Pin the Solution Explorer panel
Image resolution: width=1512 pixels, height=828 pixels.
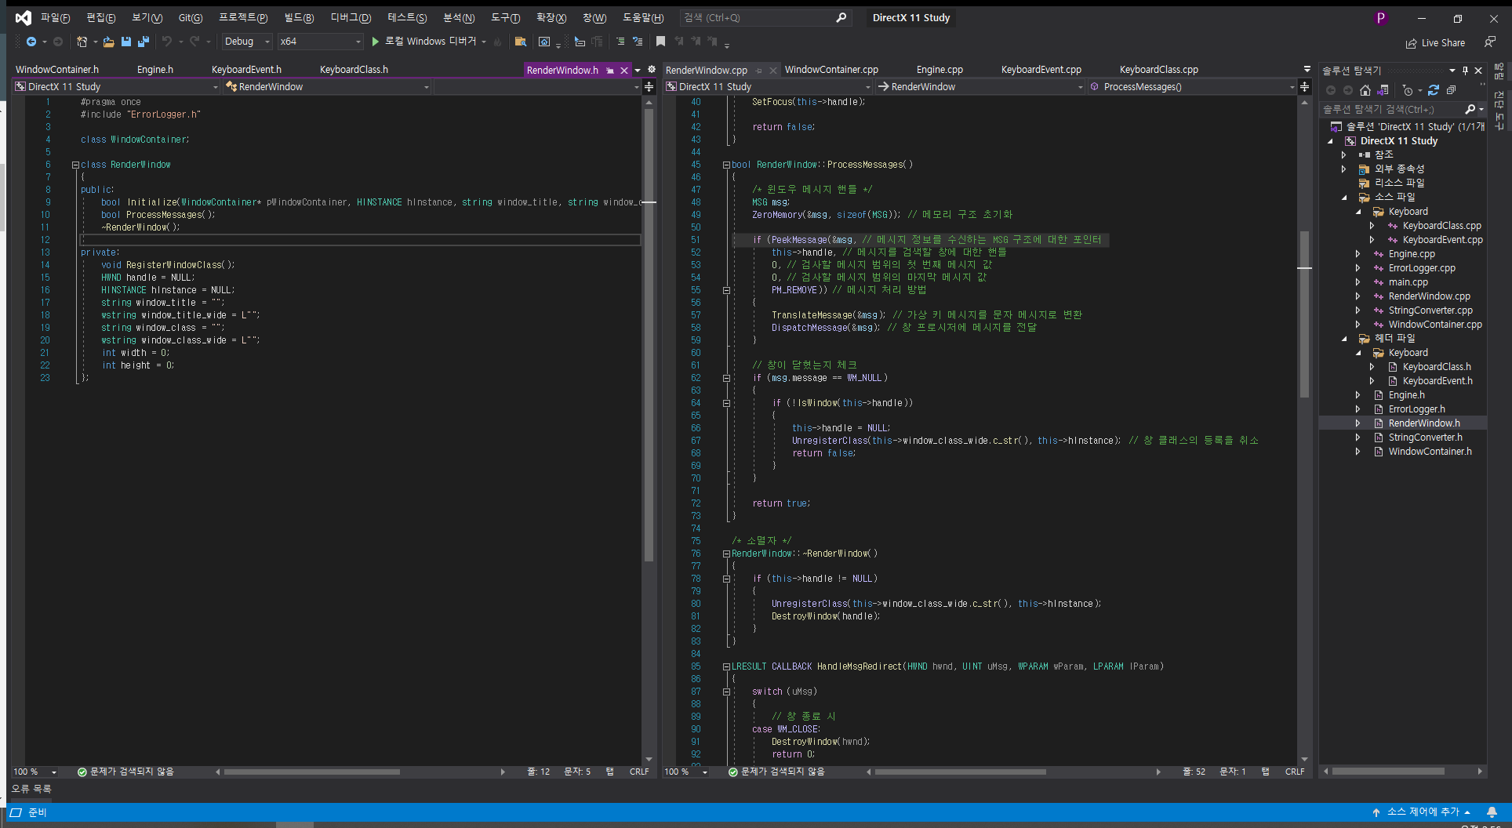pyautogui.click(x=1465, y=71)
